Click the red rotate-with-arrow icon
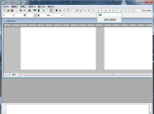The image size is (154, 114). [89, 10]
